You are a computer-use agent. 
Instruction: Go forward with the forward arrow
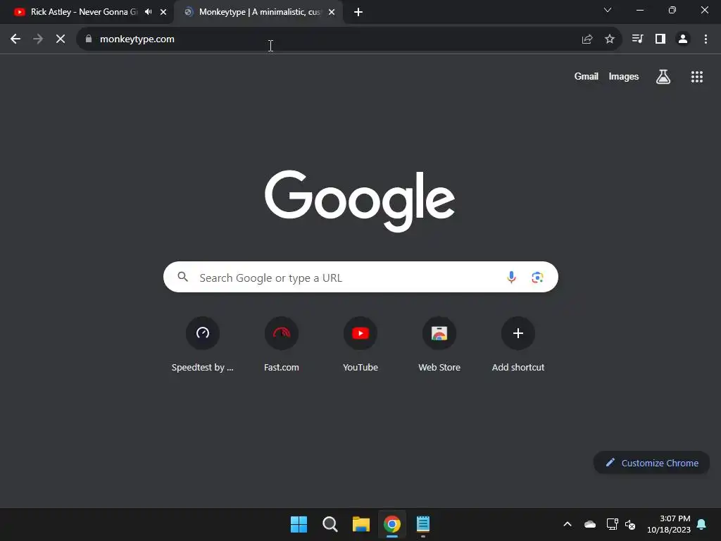(x=38, y=39)
